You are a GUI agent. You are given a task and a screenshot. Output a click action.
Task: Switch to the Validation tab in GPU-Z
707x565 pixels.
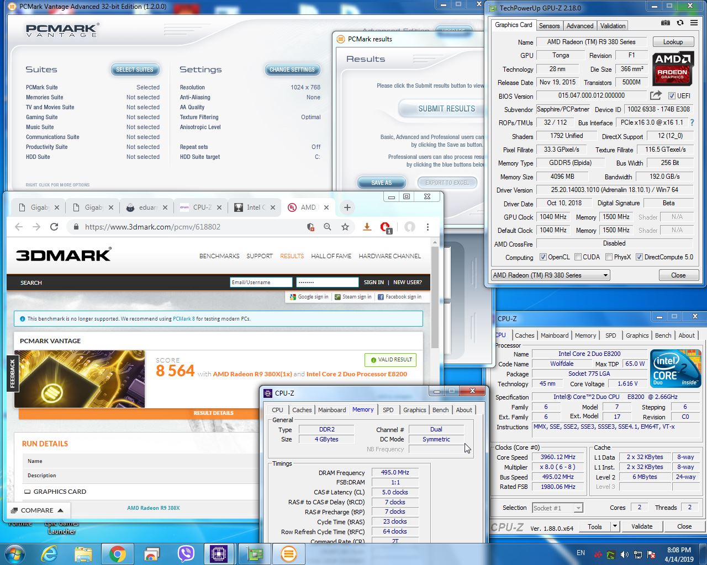point(613,25)
